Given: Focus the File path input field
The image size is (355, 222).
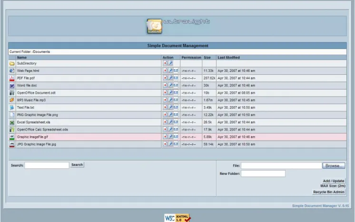Looking at the screenshot, I should click(281, 166).
